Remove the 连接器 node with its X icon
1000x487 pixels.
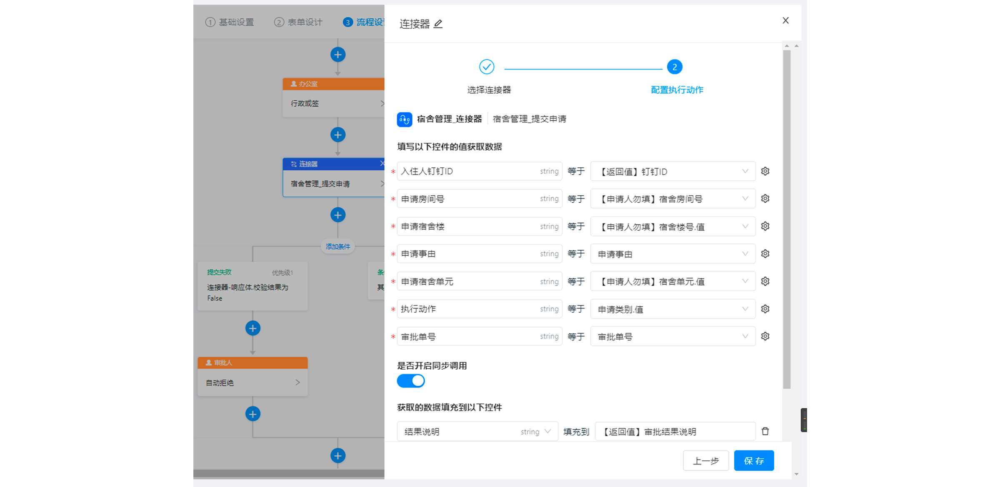tap(382, 164)
